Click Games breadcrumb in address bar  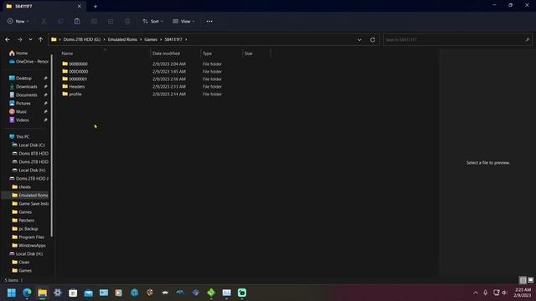(151, 39)
